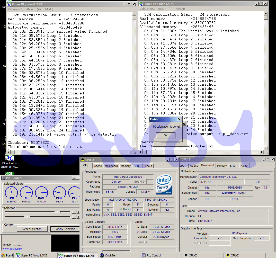The image size is (276, 258).
Task: Click the mainboard Model field 965P-DQ6
Action: (221, 182)
